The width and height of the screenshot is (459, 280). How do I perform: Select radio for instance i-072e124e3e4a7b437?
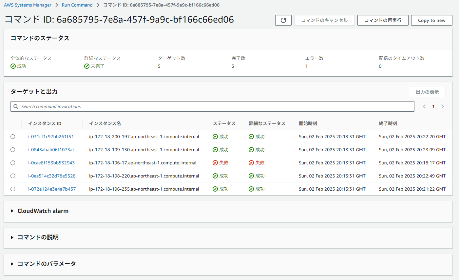pos(13,189)
